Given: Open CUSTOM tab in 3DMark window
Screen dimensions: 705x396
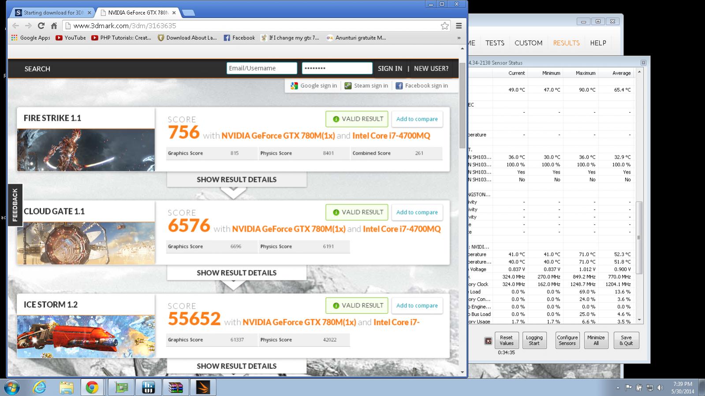Looking at the screenshot, I should tap(528, 43).
